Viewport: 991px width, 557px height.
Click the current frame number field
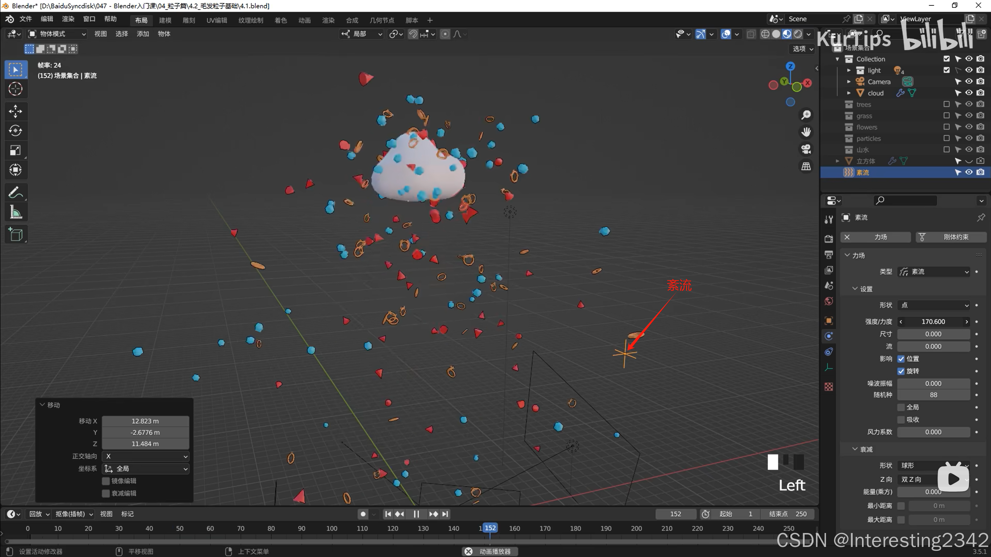(675, 514)
